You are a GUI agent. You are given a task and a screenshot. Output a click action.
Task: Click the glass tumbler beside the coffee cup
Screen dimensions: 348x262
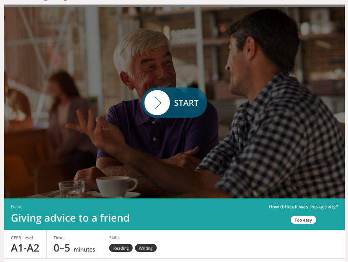71,189
